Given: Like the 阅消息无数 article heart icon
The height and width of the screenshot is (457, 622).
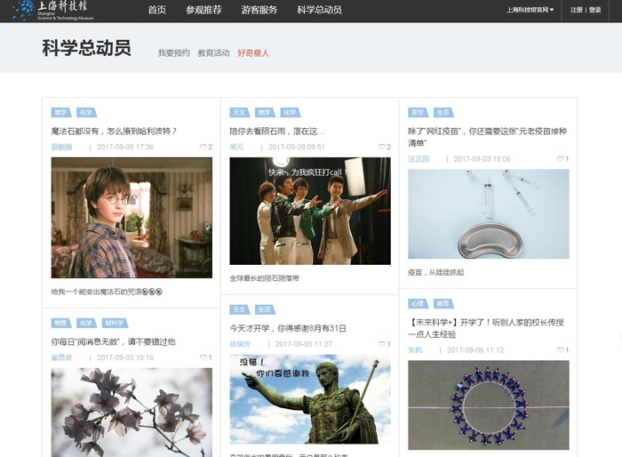Looking at the screenshot, I should click(x=203, y=357).
